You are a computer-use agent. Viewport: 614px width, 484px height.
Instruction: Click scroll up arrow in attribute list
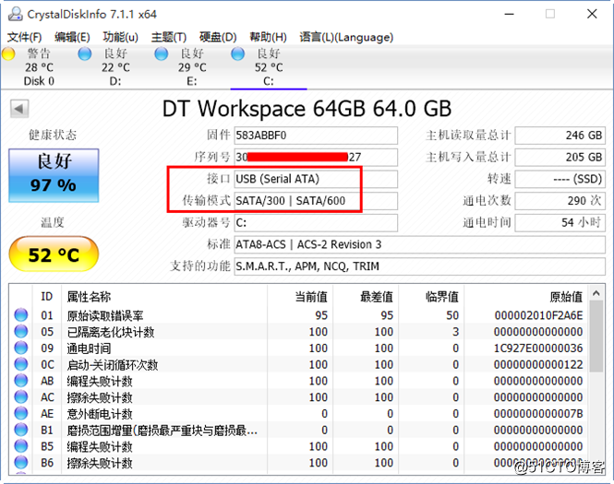click(596, 293)
